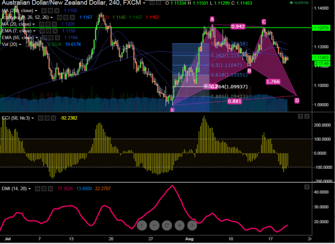The image size is (335, 244).
Task: Expand the Ichimoku indicator dropdown arrow
Action: [51, 17]
